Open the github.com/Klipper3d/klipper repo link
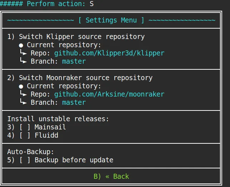 (109, 53)
